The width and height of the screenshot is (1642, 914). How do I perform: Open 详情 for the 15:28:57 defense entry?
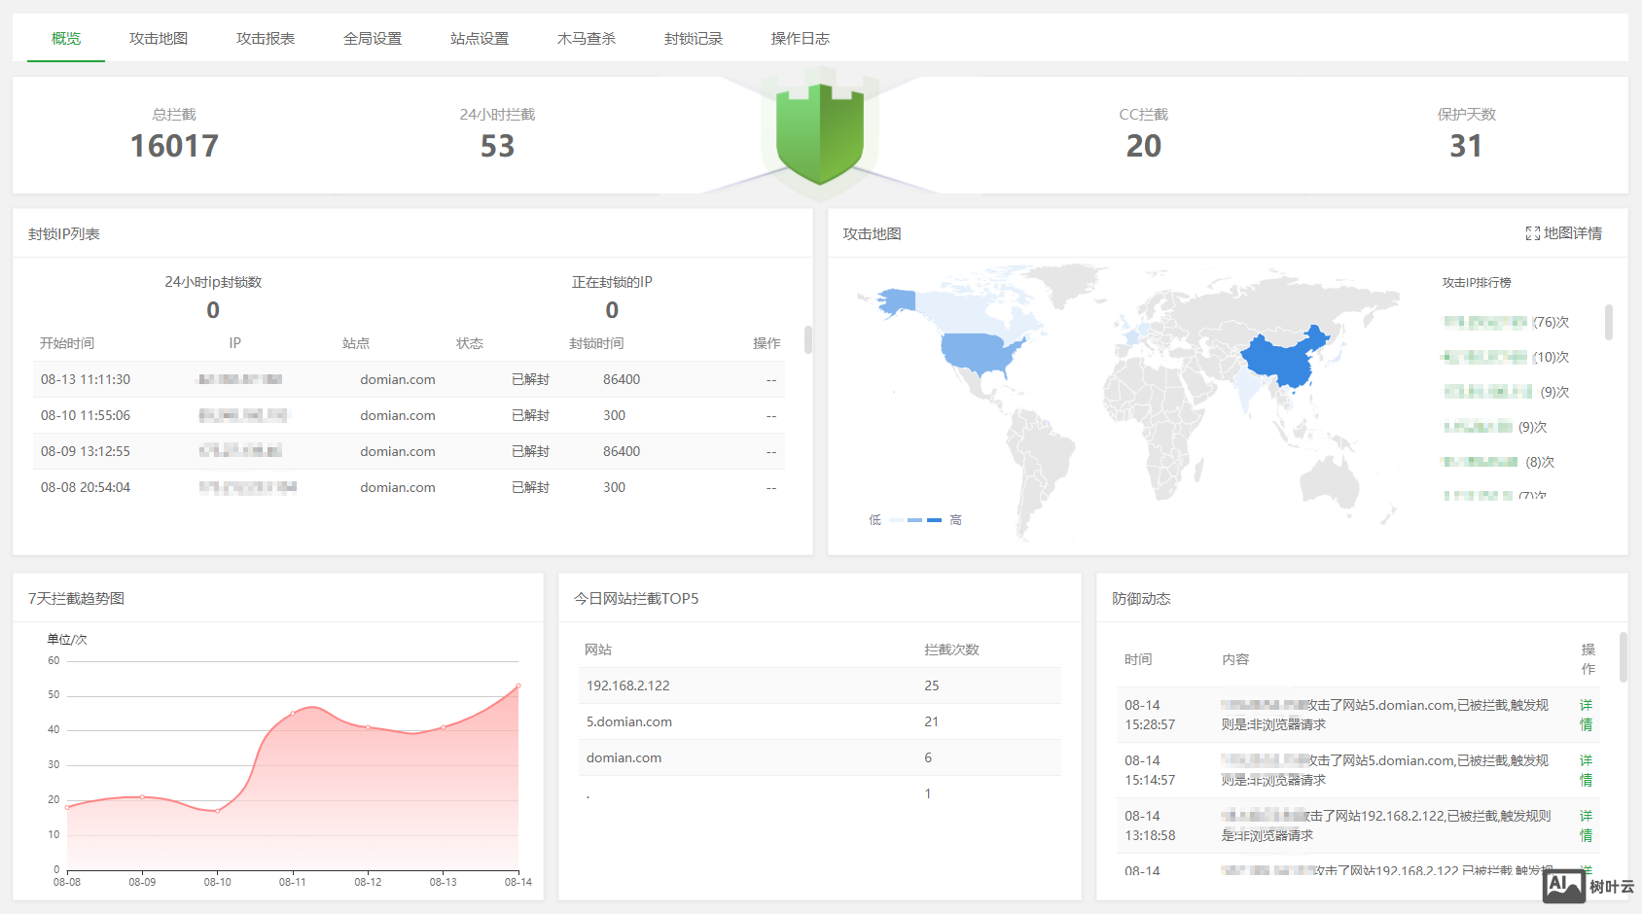tap(1586, 715)
